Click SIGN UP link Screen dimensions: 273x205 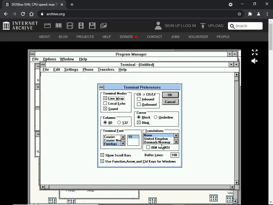click(x=172, y=26)
